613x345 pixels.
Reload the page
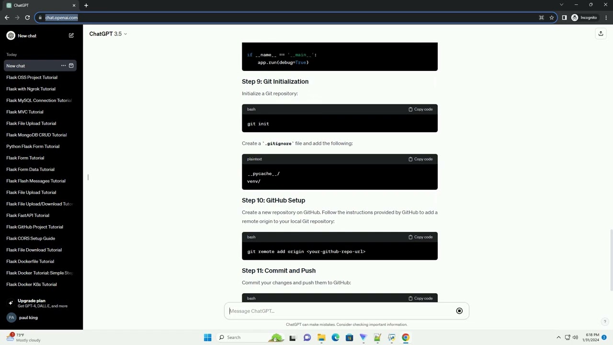click(x=27, y=18)
